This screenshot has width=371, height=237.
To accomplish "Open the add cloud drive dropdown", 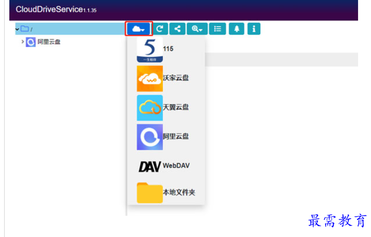I will [x=138, y=29].
